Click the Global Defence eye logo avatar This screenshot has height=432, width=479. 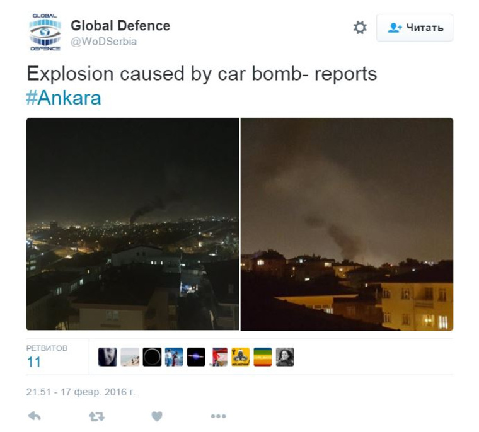click(x=45, y=31)
